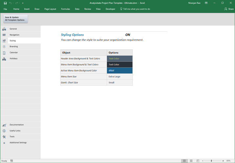Select Branding in the sidebar
Viewport: 235px width, 163px height.
click(20, 46)
